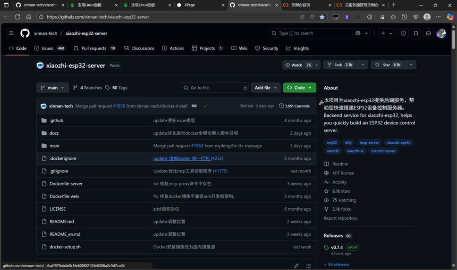Reload the page with the refresh icon
The height and width of the screenshot is (270, 457).
click(17, 17)
